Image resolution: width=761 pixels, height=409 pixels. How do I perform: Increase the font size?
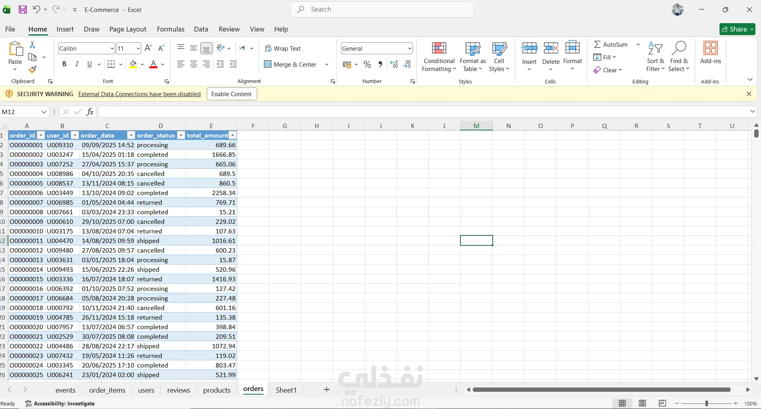pyautogui.click(x=148, y=48)
